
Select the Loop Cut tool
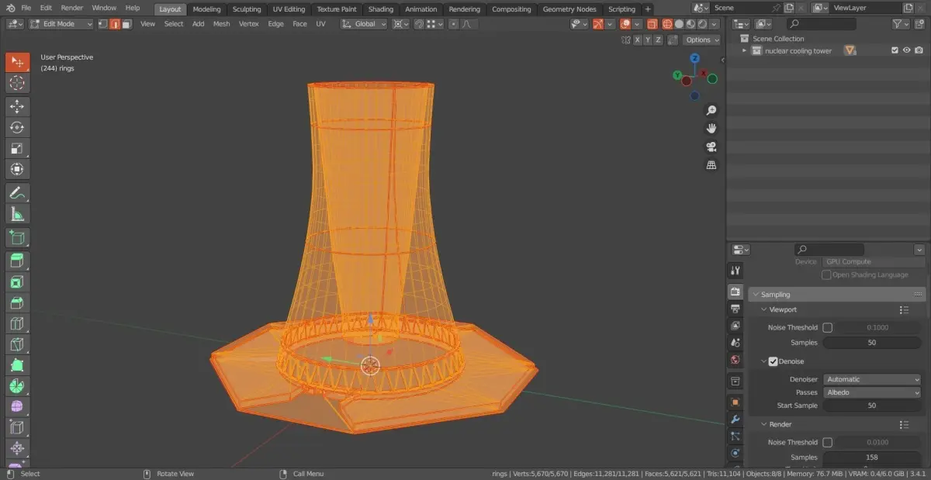(17, 324)
